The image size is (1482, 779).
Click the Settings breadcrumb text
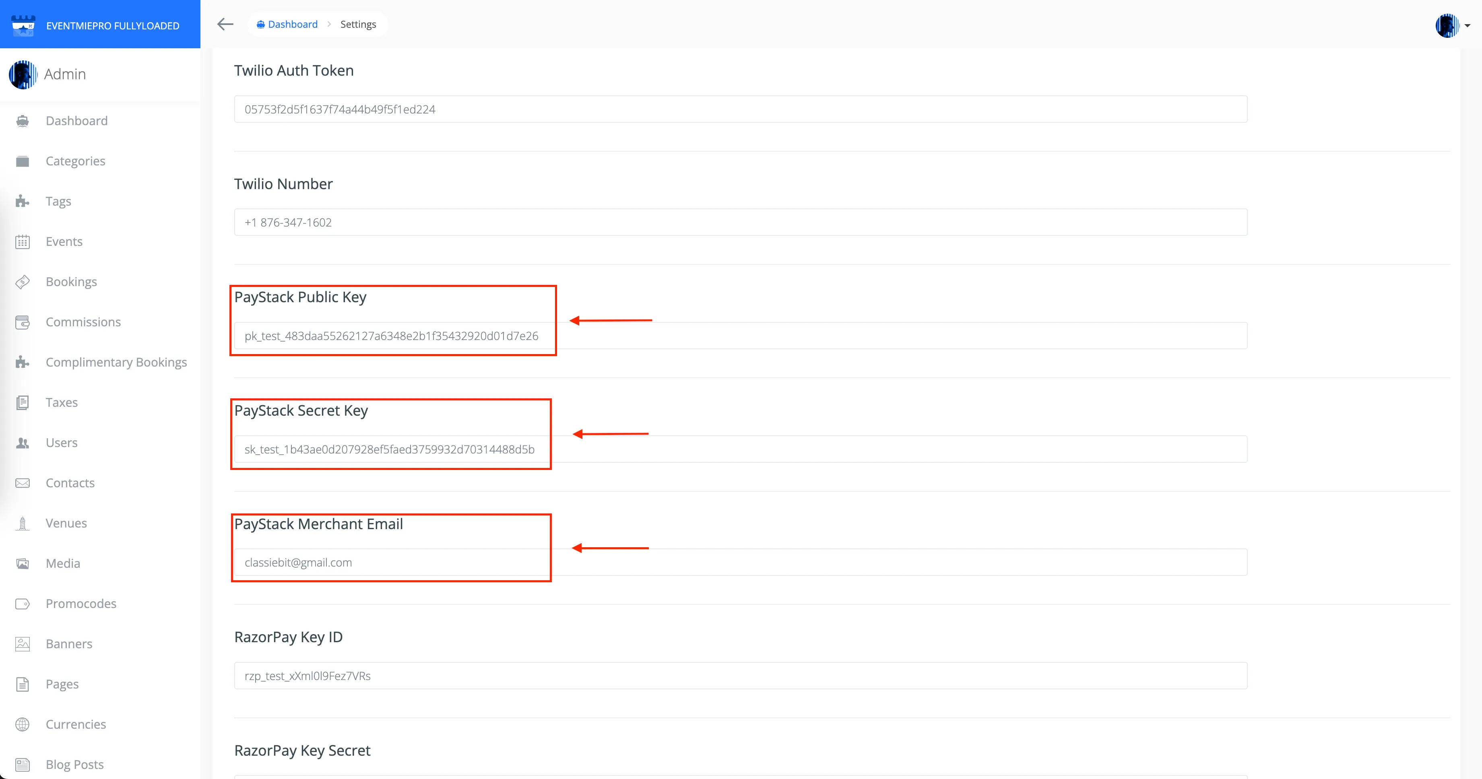[358, 24]
